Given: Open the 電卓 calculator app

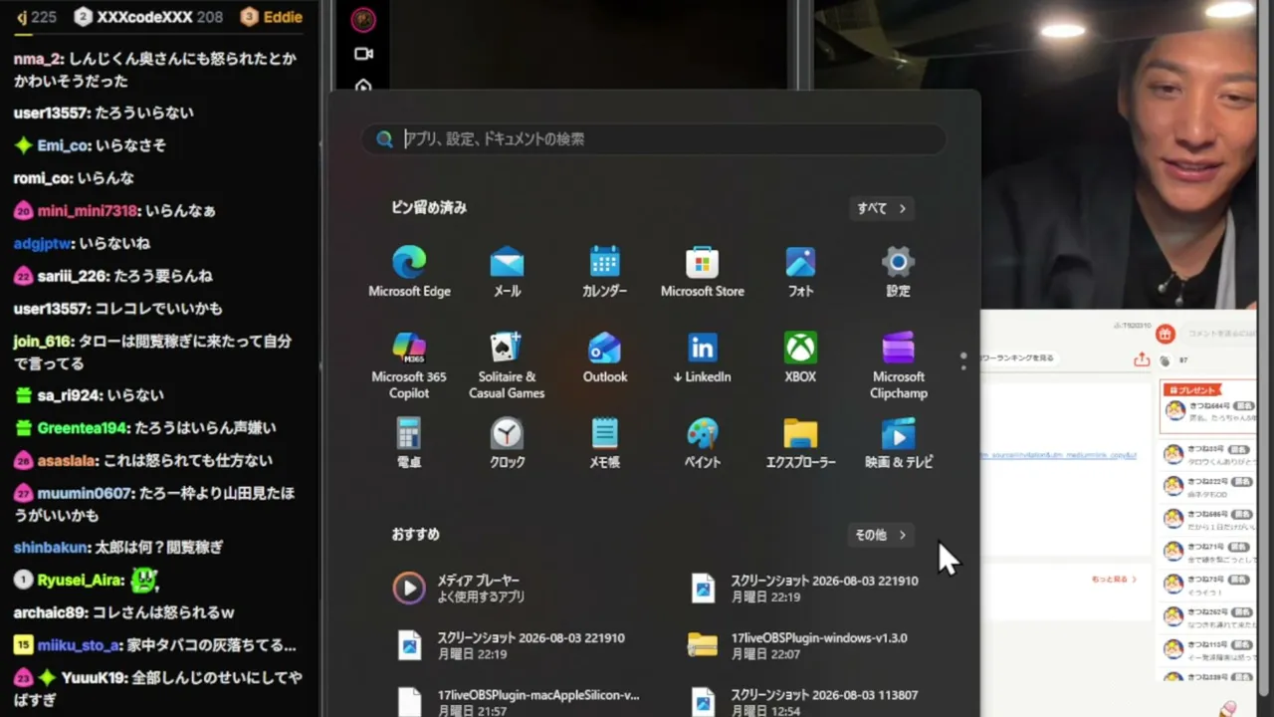Looking at the screenshot, I should pos(409,442).
